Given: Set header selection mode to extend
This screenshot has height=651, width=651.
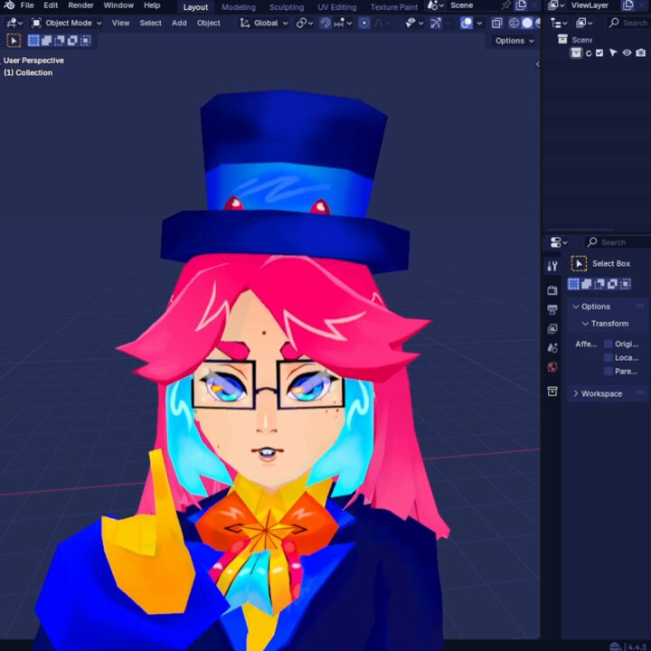Looking at the screenshot, I should 46,41.
